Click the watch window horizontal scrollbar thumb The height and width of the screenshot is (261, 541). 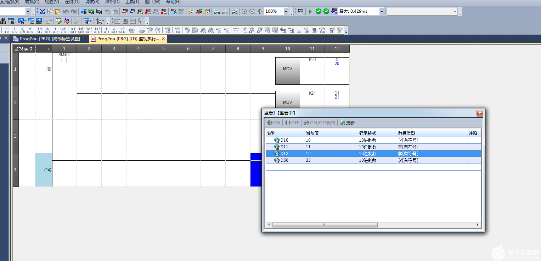[325, 225]
